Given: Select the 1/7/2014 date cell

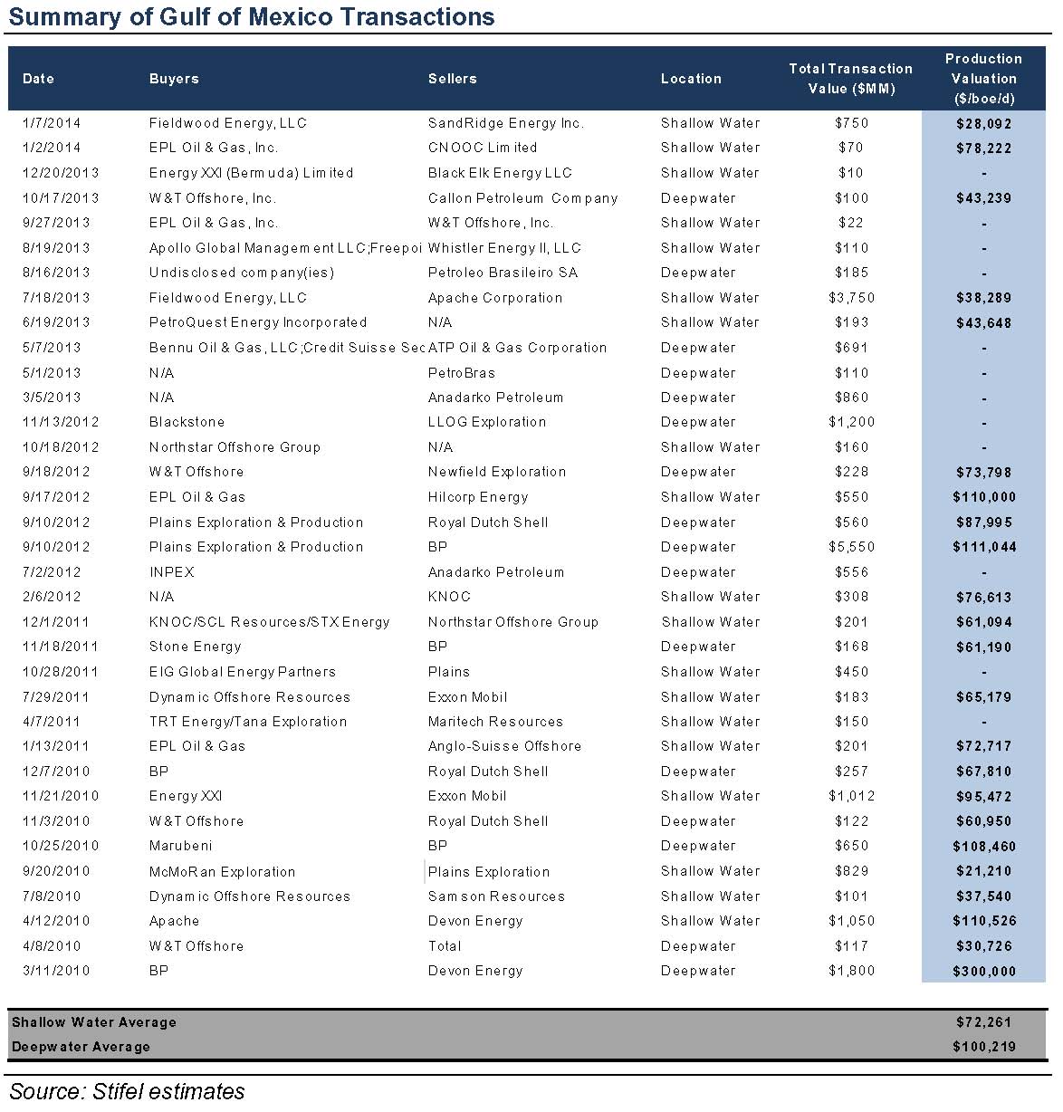Looking at the screenshot, I should click(52, 123).
